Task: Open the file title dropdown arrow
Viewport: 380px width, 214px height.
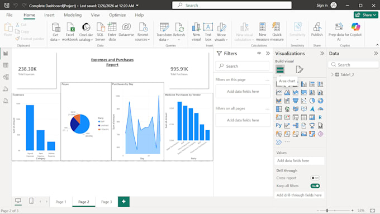Action: pyautogui.click(x=137, y=6)
